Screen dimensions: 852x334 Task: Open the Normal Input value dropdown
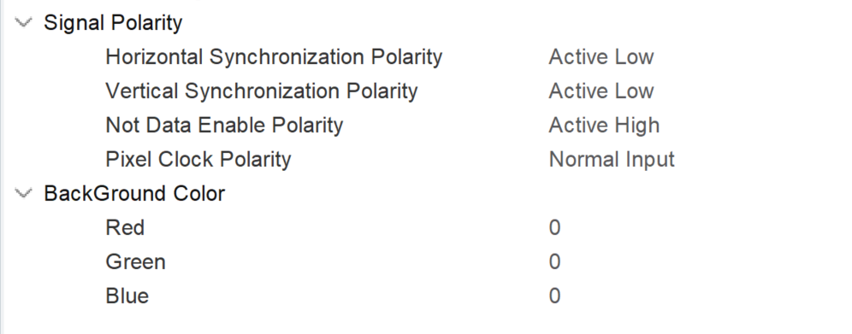pyautogui.click(x=612, y=160)
